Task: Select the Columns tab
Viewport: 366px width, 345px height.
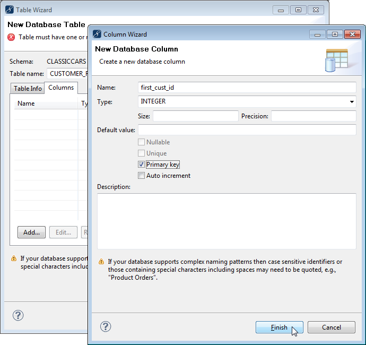Action: click(x=61, y=88)
